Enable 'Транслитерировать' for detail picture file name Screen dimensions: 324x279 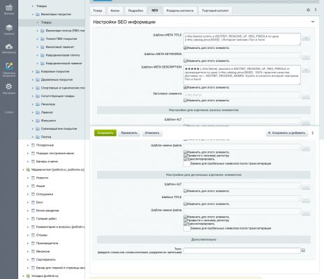coord(185,224)
